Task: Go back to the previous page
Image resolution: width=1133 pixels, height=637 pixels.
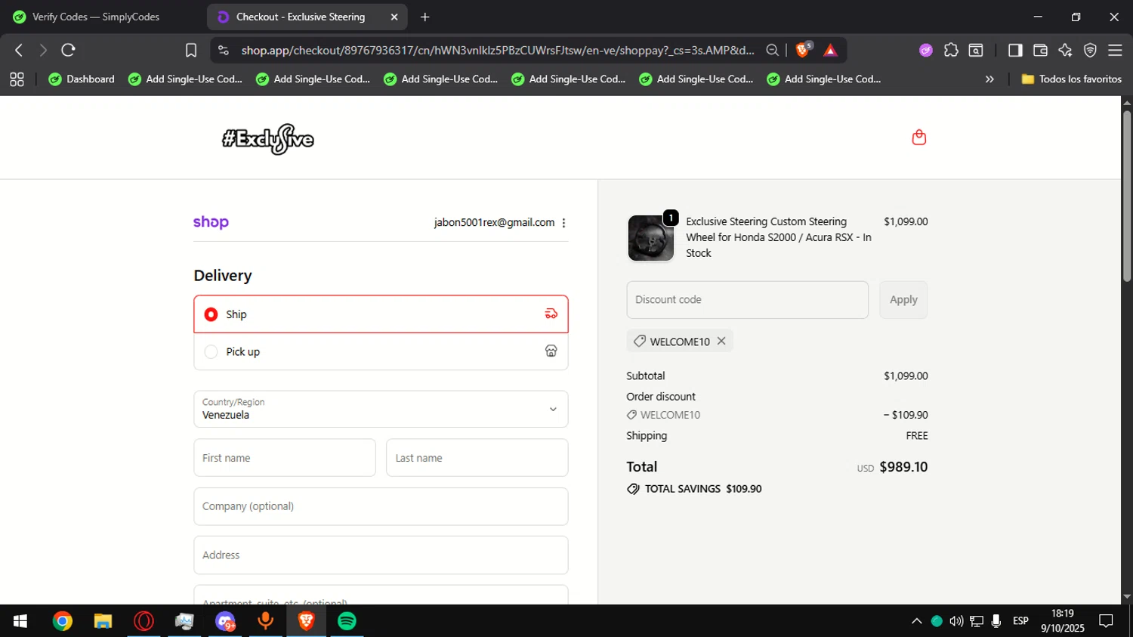Action: click(x=19, y=50)
